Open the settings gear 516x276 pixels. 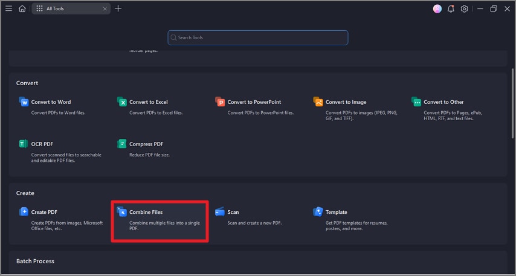464,9
